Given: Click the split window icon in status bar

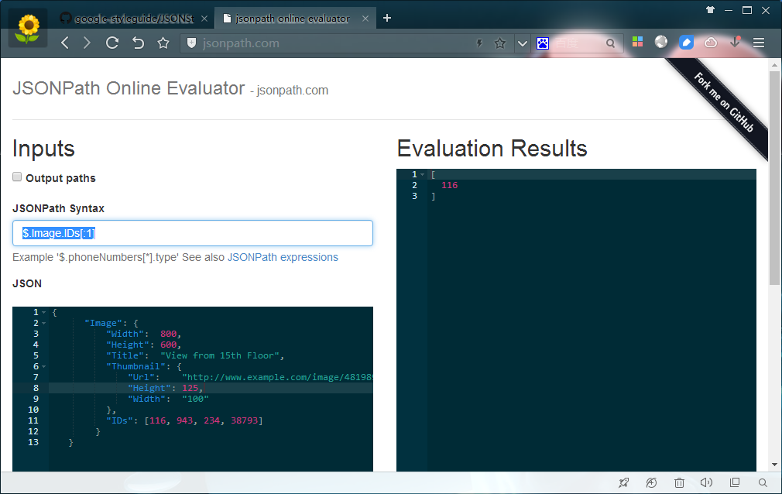Looking at the screenshot, I should (x=735, y=482).
